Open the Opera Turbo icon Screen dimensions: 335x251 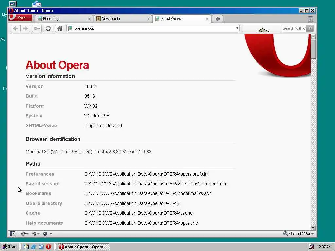pyautogui.click(x=45, y=234)
